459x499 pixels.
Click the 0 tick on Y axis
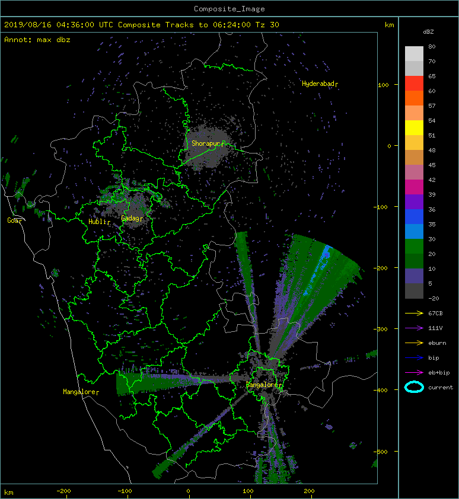coord(389,146)
